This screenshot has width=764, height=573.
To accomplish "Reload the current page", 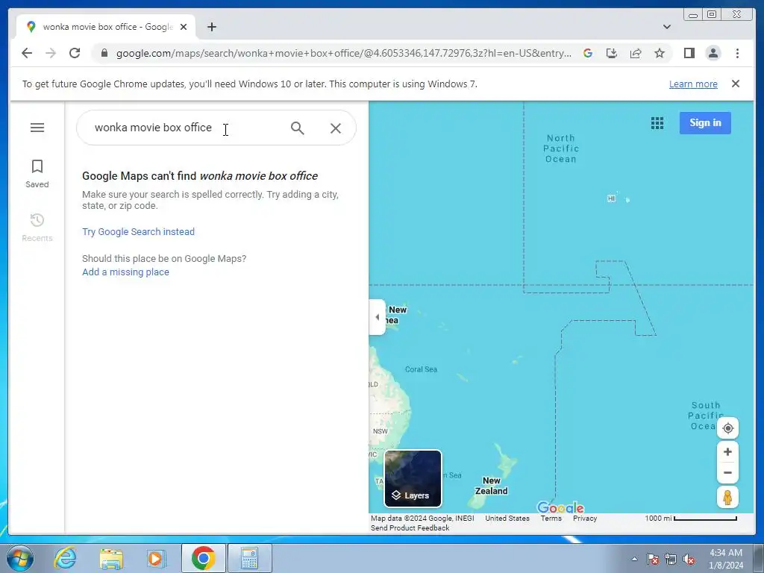I will coord(75,53).
